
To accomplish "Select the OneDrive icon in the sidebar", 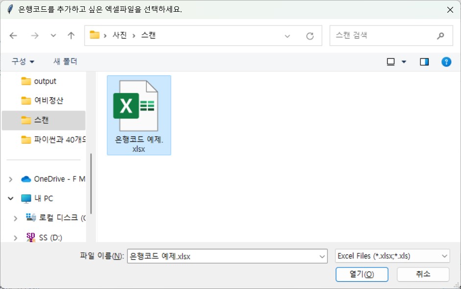I will (26, 179).
